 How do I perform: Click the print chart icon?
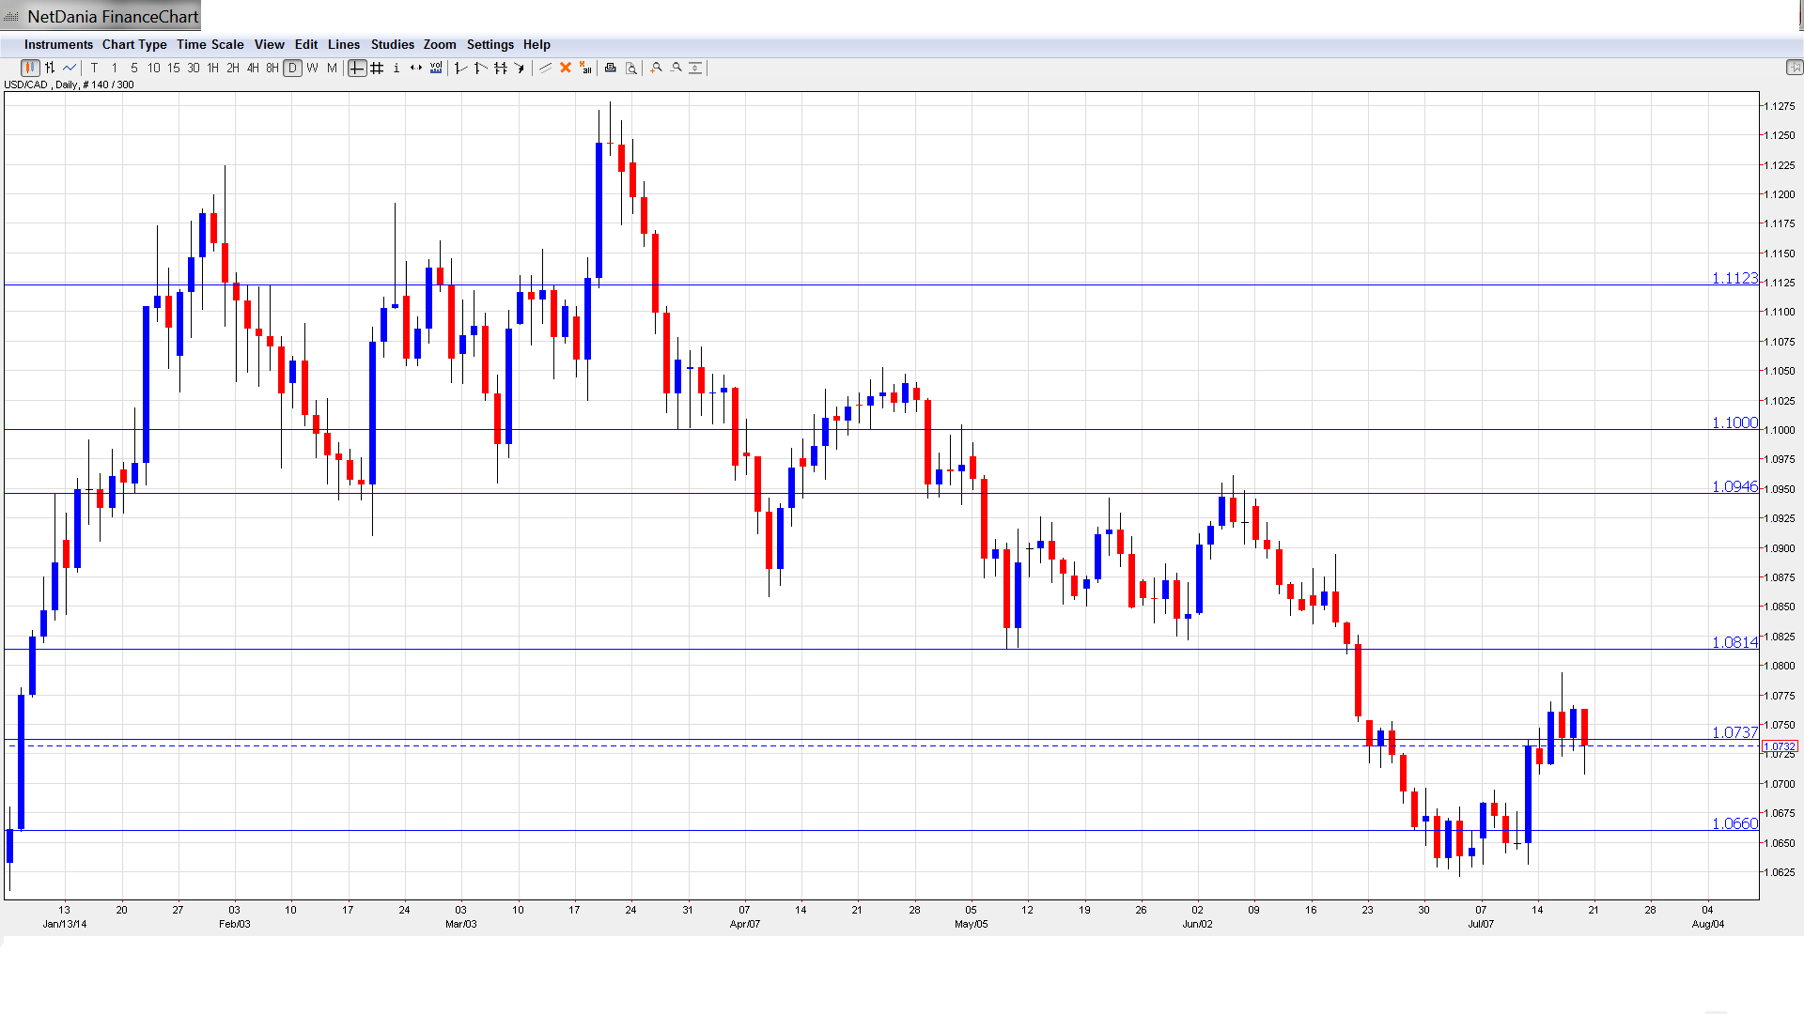point(611,68)
